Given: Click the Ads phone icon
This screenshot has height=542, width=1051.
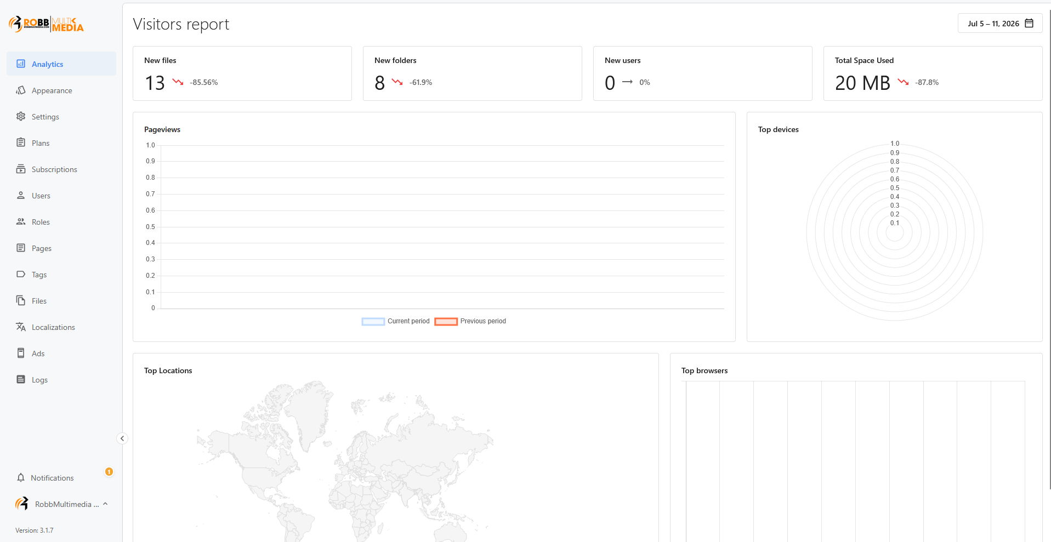Looking at the screenshot, I should point(21,353).
